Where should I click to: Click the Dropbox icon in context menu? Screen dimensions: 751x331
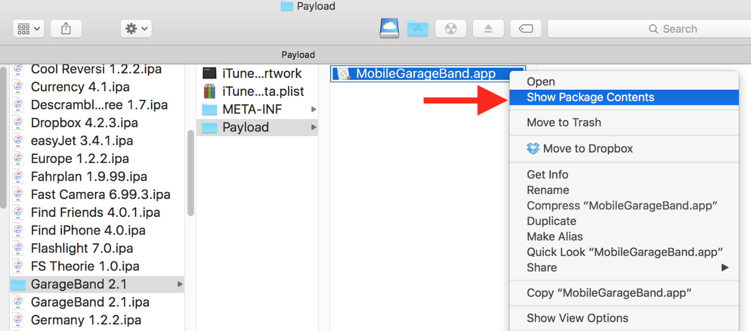[x=533, y=148]
